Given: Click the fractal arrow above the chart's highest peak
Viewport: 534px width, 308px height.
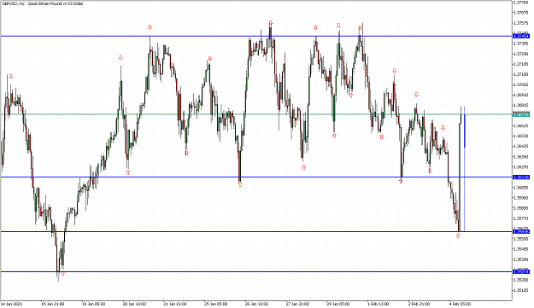Looking at the screenshot, I should tap(271, 23).
